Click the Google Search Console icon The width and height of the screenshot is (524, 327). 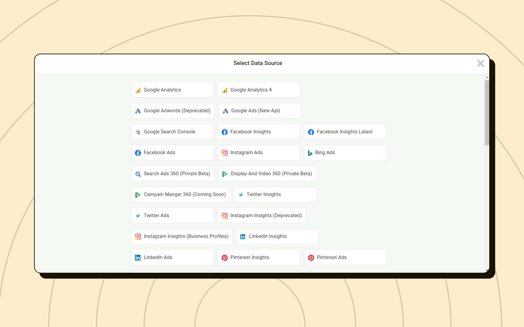click(138, 132)
